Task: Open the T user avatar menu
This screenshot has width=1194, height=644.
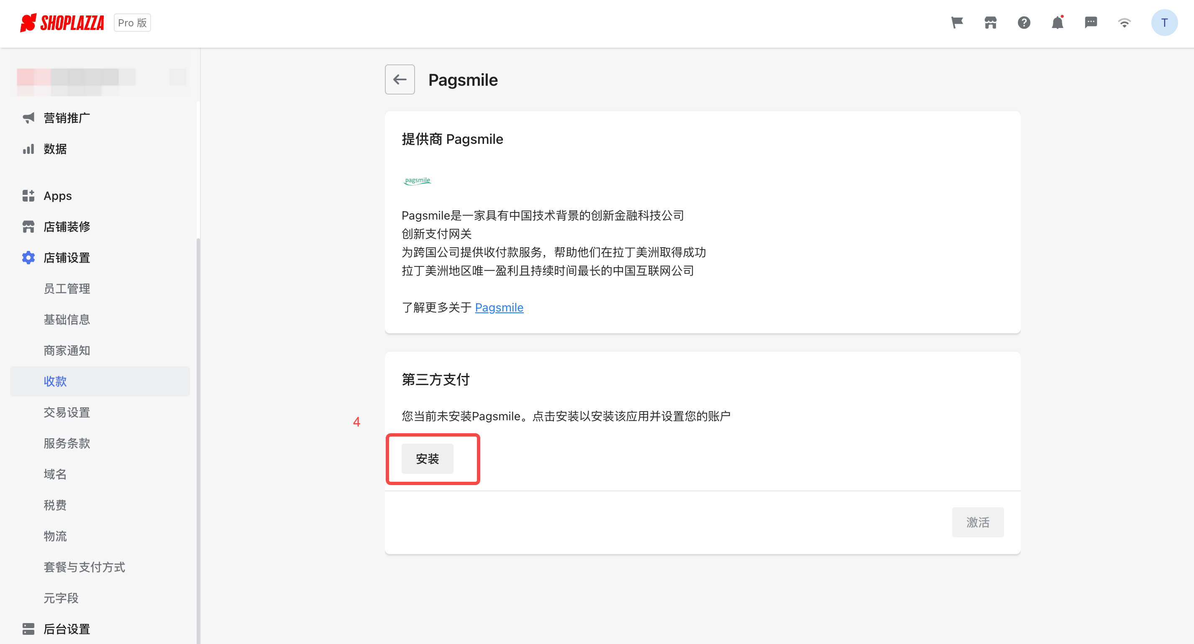Action: pos(1164,23)
